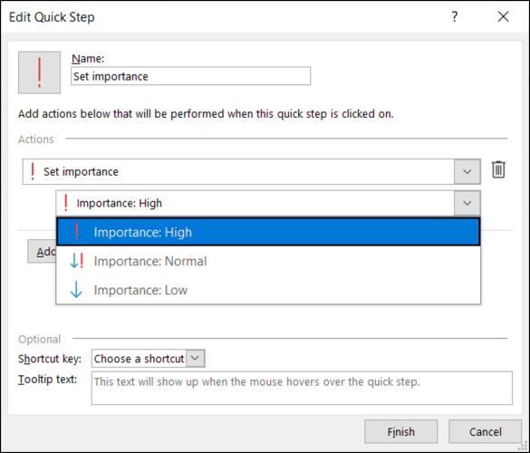Image resolution: width=530 pixels, height=453 pixels.
Task: Click the resize grip at dialog corner
Action: [523, 446]
